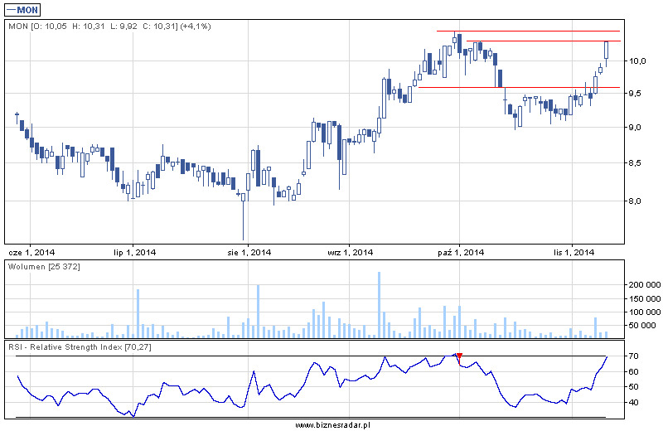Screen dimensions: 663x431
Task: Click the tallest volume bar in September
Action: [379, 304]
